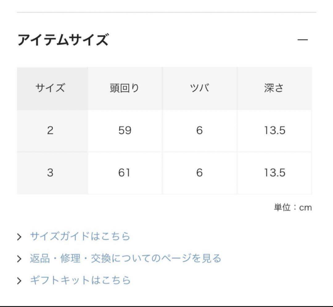Select the 深さ column header

[x=274, y=88]
